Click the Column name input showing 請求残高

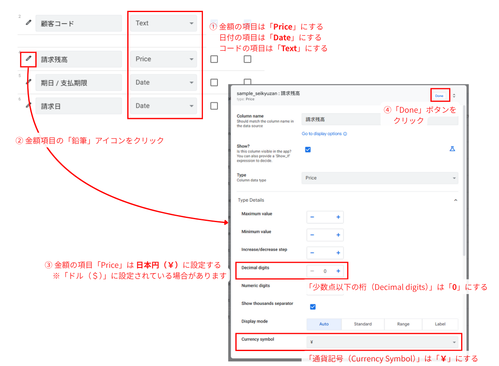341,119
